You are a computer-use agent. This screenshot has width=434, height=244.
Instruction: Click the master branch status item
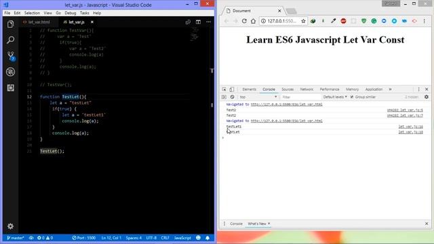pos(16,238)
